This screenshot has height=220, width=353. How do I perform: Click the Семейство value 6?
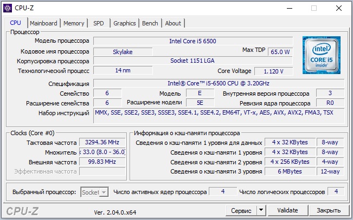coord(107,93)
